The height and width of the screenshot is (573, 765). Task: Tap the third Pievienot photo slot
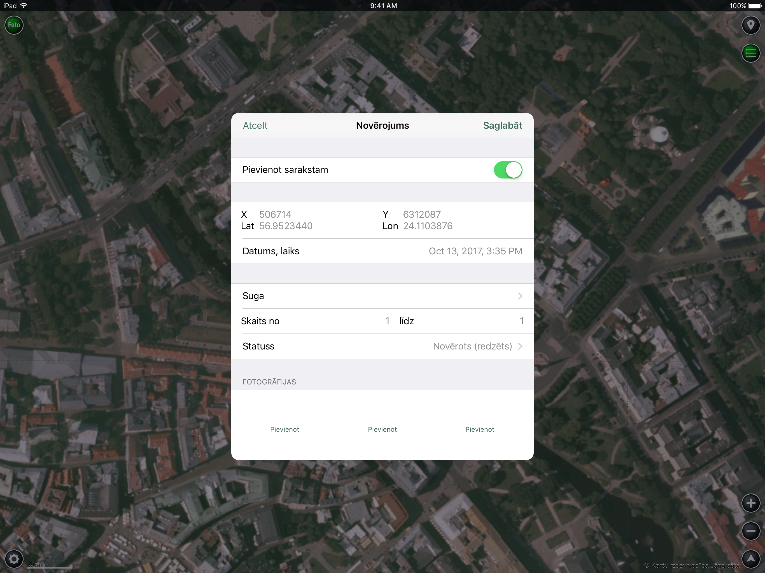tap(479, 429)
